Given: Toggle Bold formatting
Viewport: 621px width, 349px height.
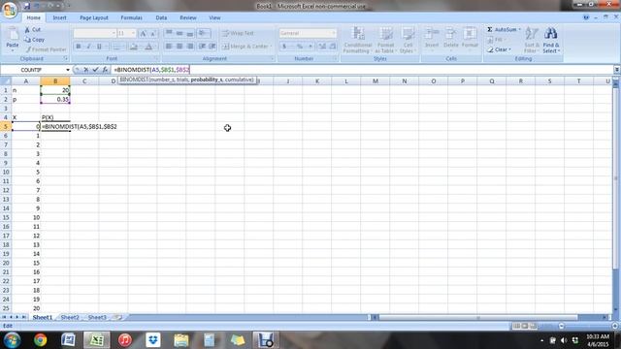Looking at the screenshot, I should [79, 47].
